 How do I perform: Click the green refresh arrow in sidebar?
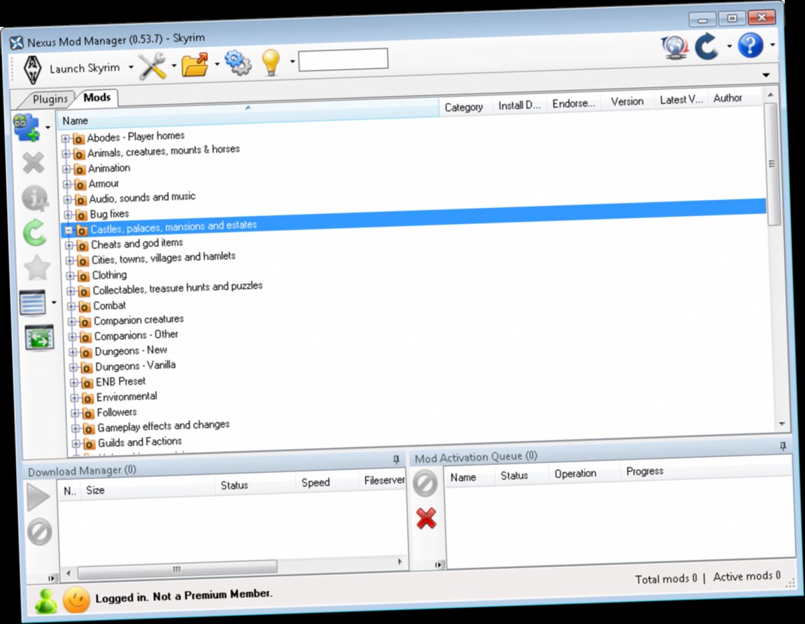pos(35,233)
